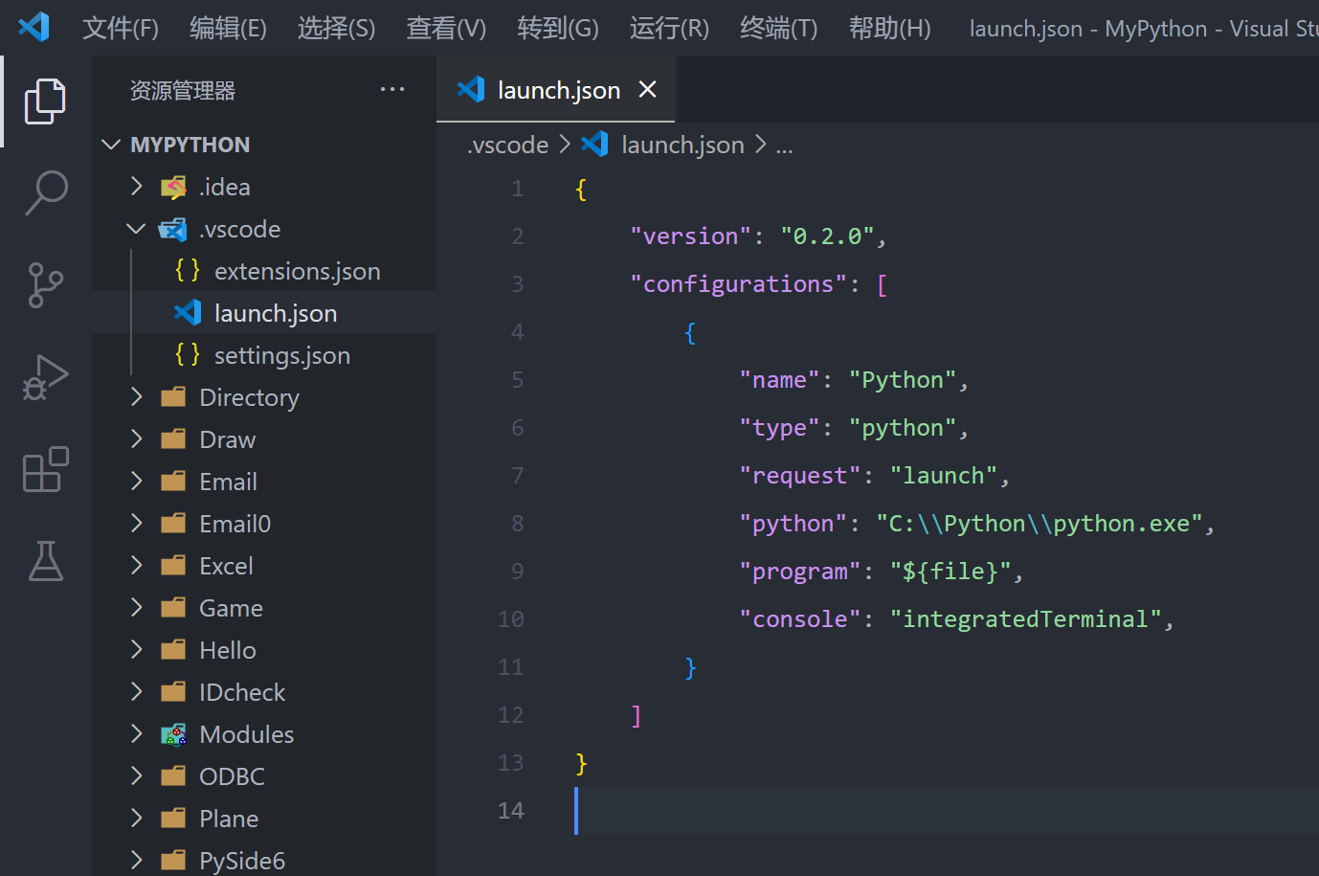Open the 帮助(H) menu
Screen dimensions: 1319x876
890,28
